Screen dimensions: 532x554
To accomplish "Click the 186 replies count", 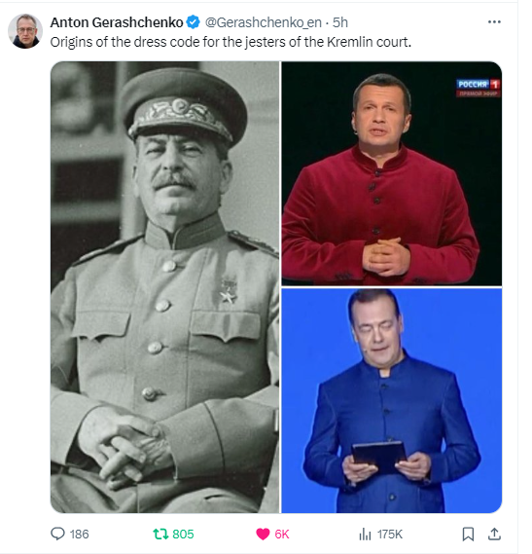I will (79, 534).
